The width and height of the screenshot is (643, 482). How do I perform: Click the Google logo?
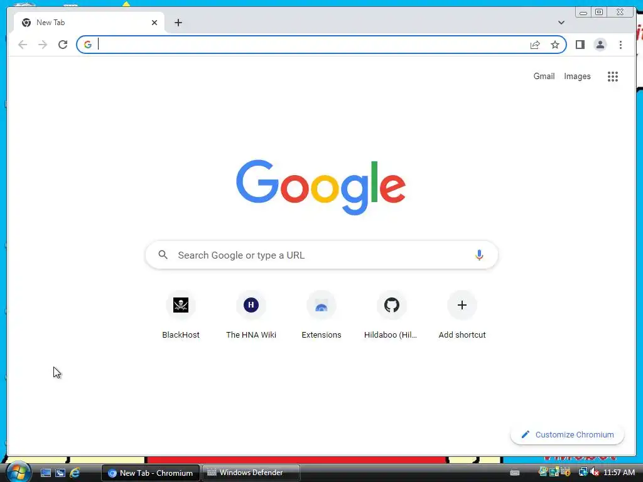pyautogui.click(x=321, y=187)
